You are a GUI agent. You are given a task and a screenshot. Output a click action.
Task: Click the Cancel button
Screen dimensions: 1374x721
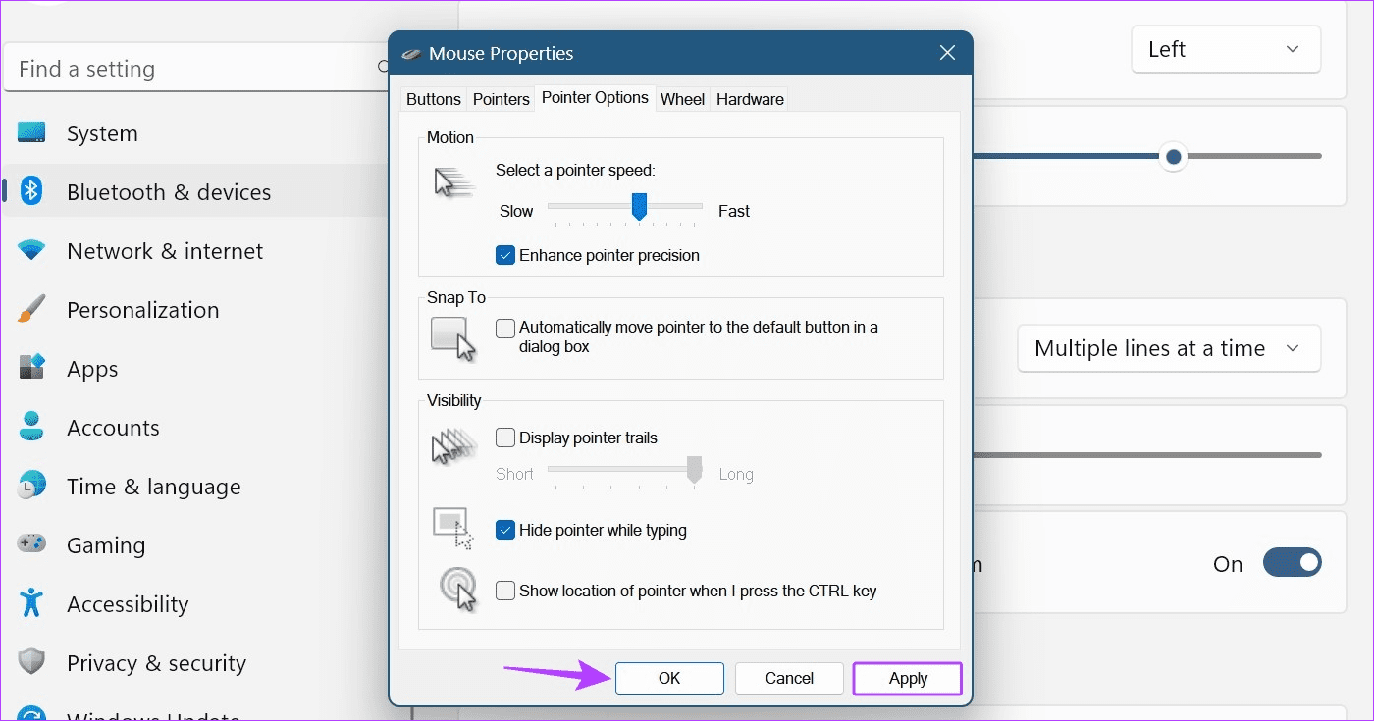click(x=789, y=678)
